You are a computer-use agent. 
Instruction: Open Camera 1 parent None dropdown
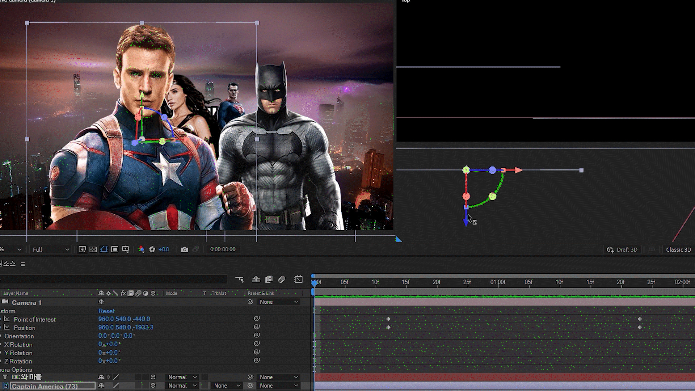279,302
